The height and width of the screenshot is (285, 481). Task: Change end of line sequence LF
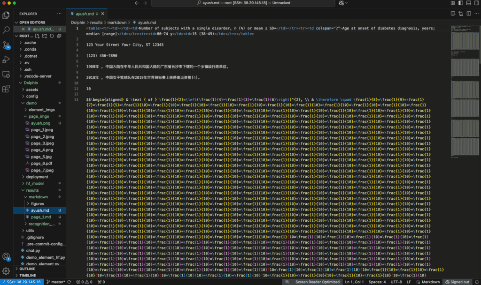coord(409,282)
